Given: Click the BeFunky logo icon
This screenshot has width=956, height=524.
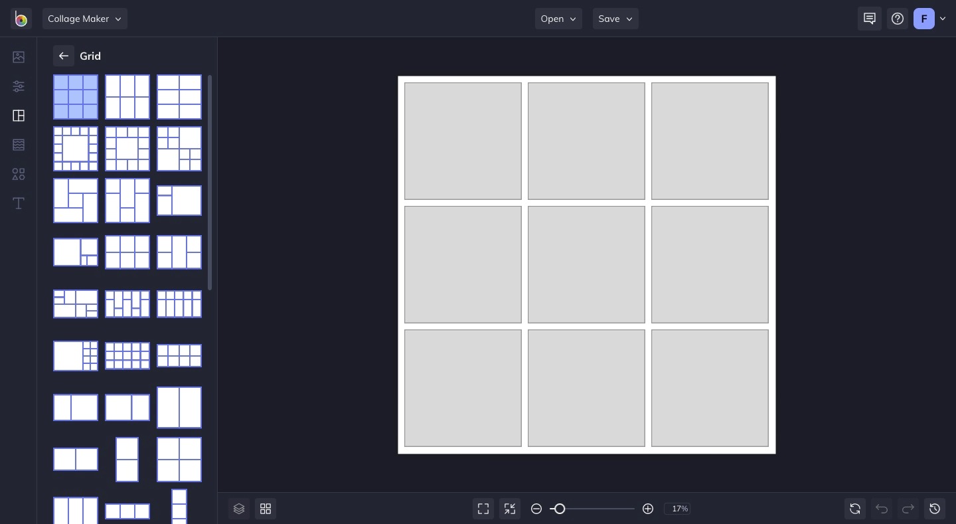Looking at the screenshot, I should click(21, 19).
